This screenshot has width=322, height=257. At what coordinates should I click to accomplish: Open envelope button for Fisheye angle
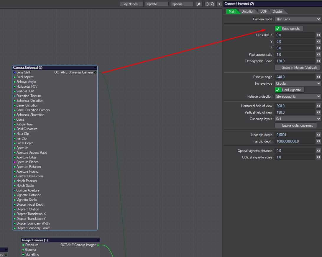(318, 77)
